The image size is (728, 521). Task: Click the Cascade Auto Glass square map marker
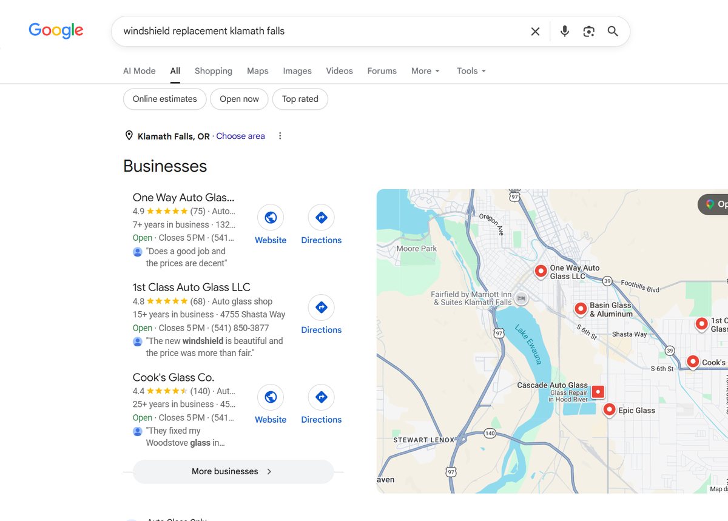point(598,392)
